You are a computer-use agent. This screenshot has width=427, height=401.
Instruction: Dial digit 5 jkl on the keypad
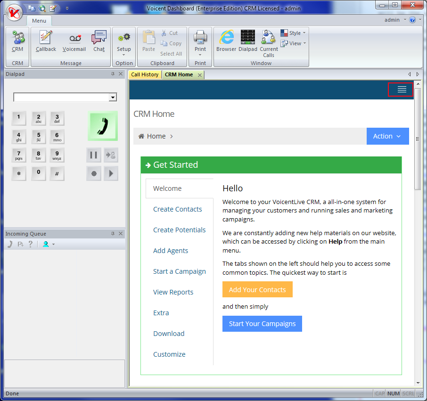tap(38, 137)
